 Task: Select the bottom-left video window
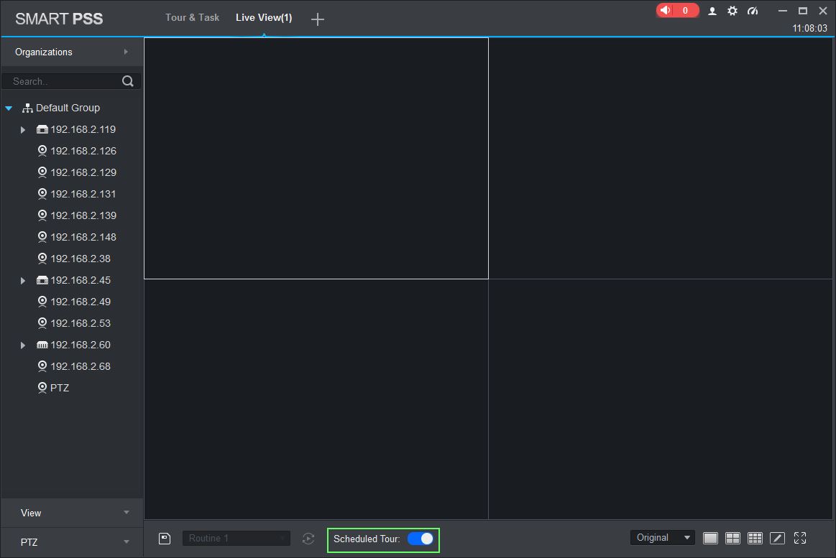tap(316, 399)
